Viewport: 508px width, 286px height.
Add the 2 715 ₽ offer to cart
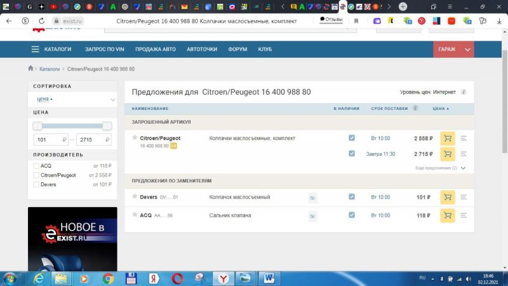click(448, 154)
